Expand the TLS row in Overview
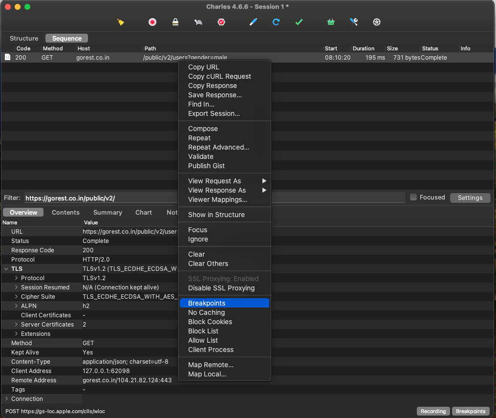Screen dimensions: 496x418 [x=6, y=268]
